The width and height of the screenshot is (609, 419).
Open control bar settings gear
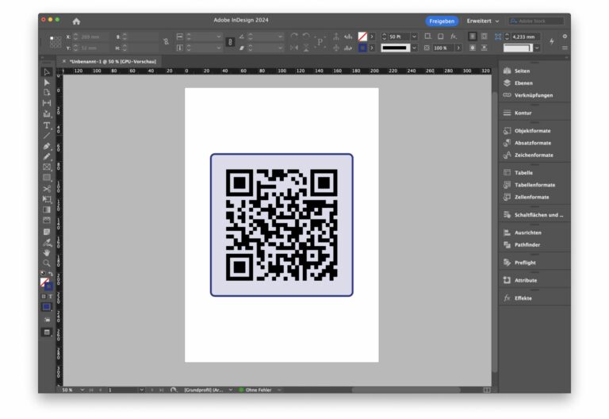565,37
